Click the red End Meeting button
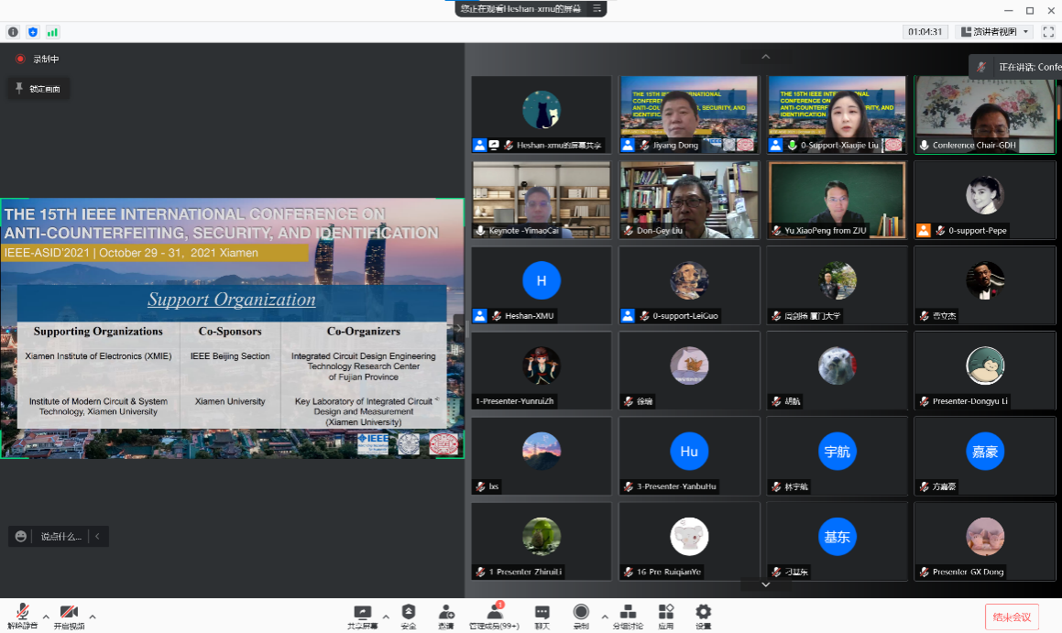The height and width of the screenshot is (633, 1062). click(x=1012, y=617)
